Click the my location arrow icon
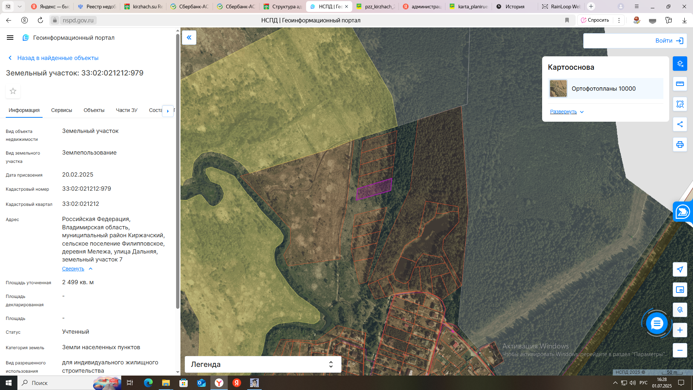The image size is (693, 390). pos(680,269)
